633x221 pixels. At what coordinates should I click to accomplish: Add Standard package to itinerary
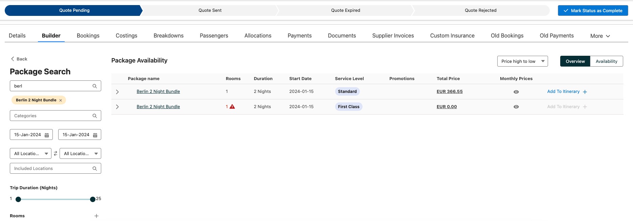click(567, 92)
